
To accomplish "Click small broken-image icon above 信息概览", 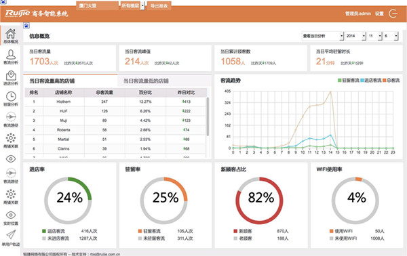I will (26, 25).
